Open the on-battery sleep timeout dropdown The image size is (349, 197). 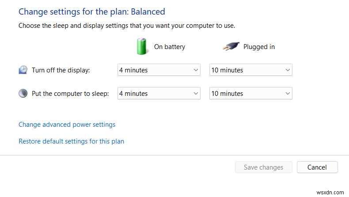[x=159, y=93]
